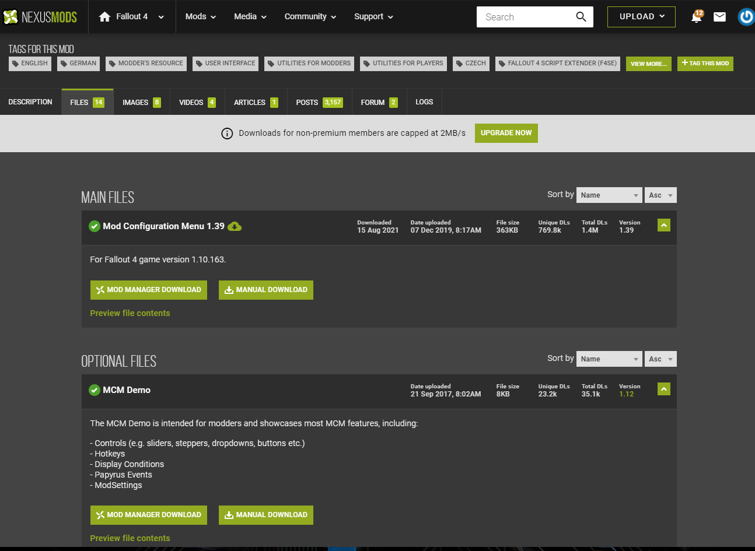Image resolution: width=755 pixels, height=551 pixels.
Task: Click the Downloaded 15 Aug 2021 date
Action: [378, 230]
